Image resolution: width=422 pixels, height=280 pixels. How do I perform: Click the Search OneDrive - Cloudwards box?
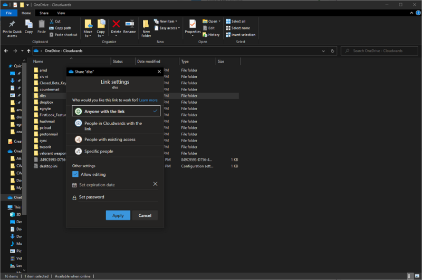[x=379, y=51]
